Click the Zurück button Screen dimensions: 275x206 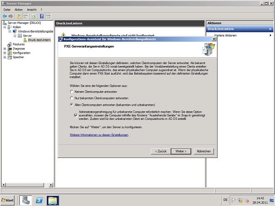[161, 152]
